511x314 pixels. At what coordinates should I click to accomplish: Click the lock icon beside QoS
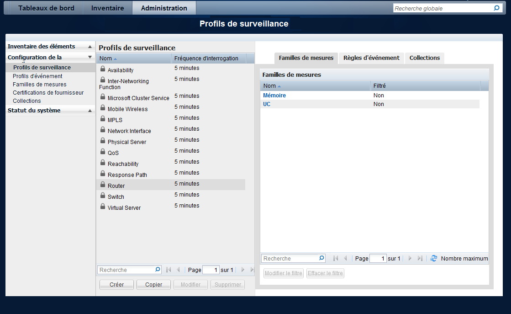[x=103, y=151]
